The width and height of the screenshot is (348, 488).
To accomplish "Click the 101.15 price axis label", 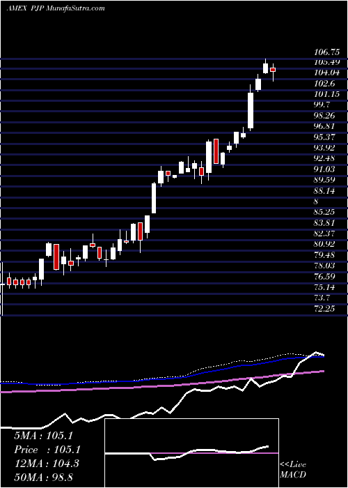I will [x=327, y=94].
